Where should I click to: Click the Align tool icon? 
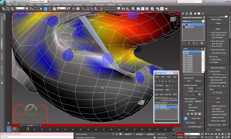(128, 9)
